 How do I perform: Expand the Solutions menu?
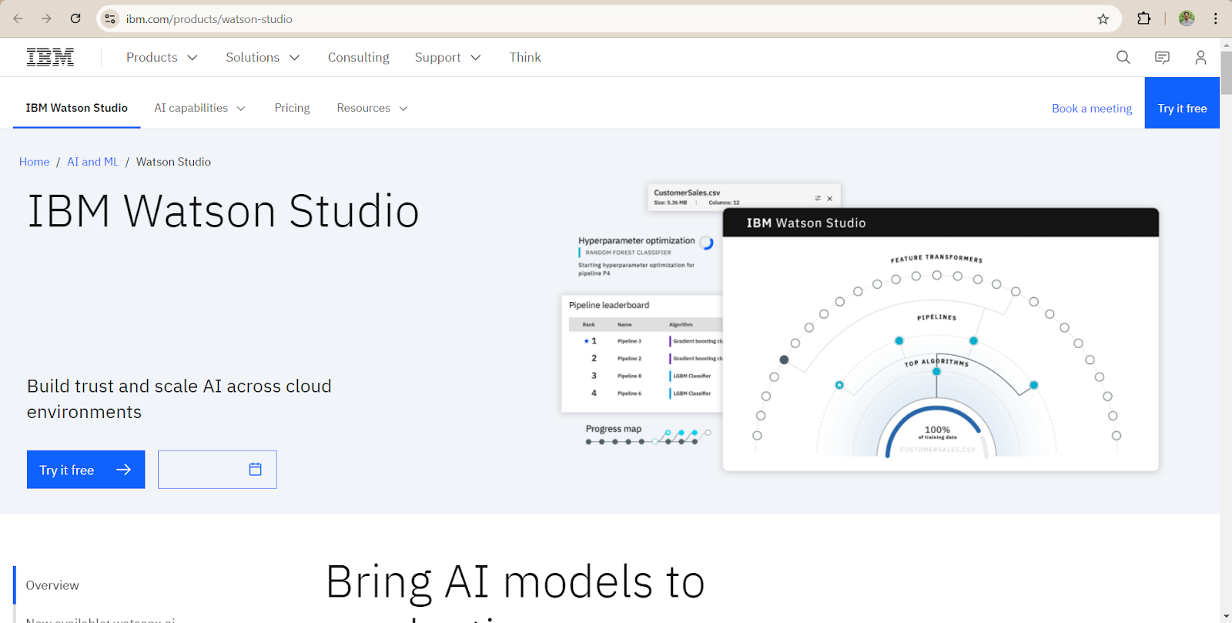click(263, 57)
